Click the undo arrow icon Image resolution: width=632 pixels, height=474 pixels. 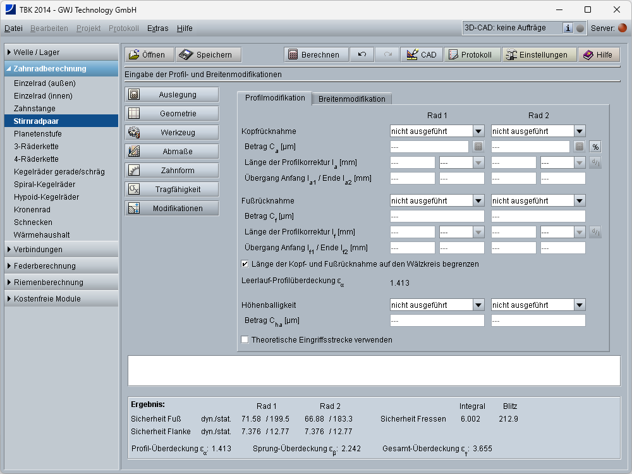(362, 55)
